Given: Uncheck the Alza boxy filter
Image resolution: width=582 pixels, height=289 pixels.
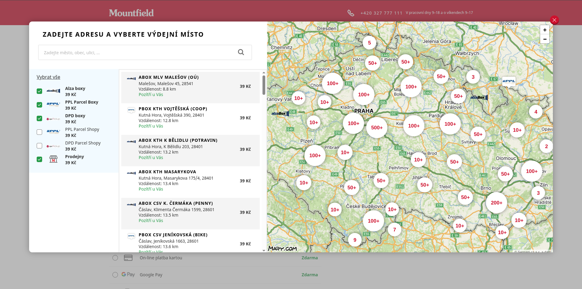Looking at the screenshot, I should click(x=39, y=91).
